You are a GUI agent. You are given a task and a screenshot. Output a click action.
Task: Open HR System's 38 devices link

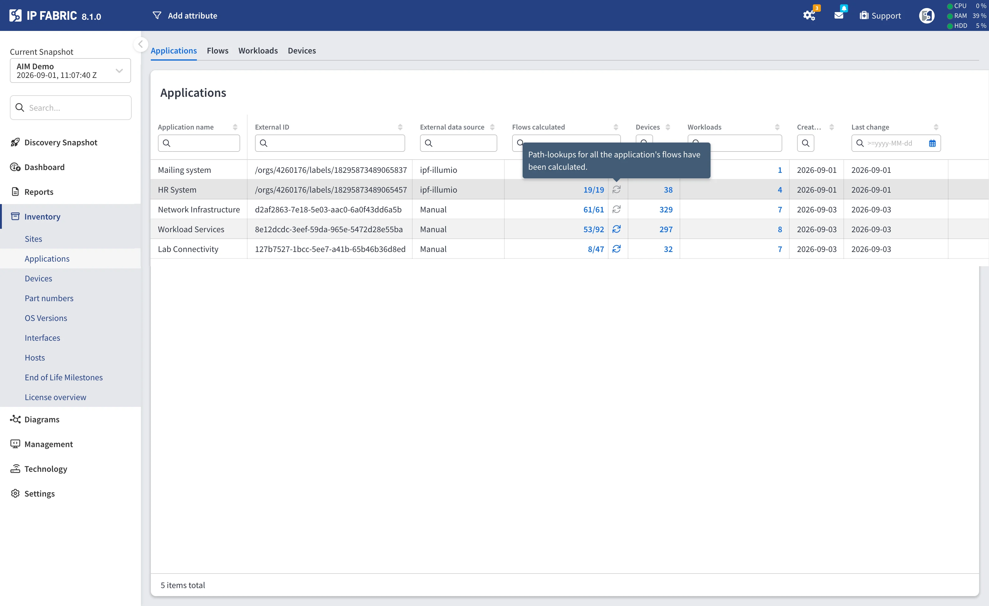668,190
